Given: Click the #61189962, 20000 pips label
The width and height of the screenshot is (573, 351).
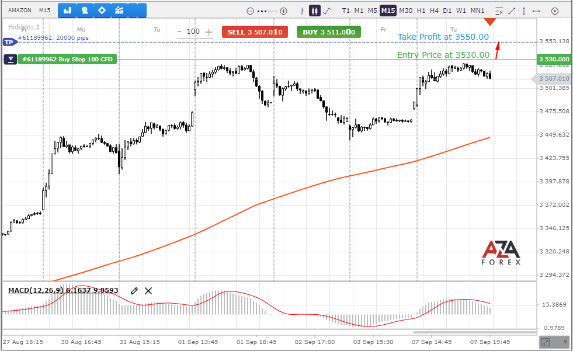Looking at the screenshot, I should [x=53, y=37].
